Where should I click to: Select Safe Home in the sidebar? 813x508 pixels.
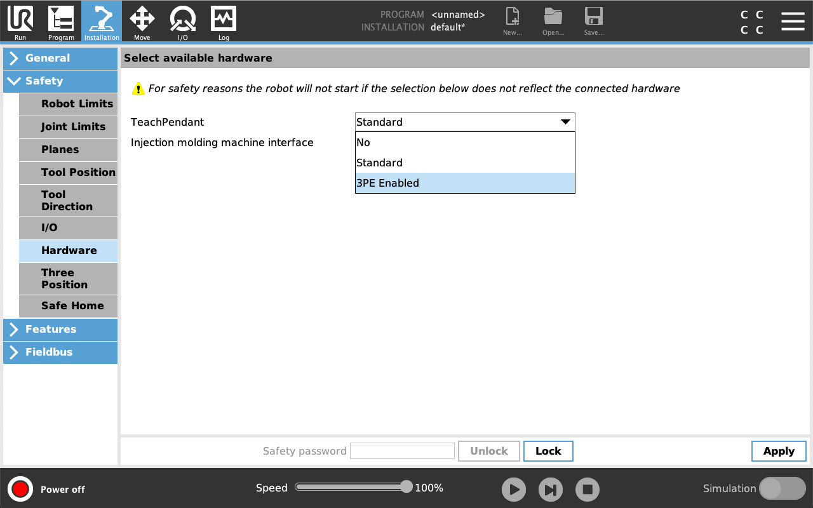69,305
